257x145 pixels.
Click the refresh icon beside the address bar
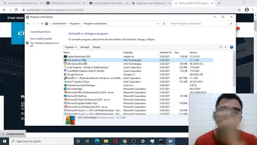(164, 24)
